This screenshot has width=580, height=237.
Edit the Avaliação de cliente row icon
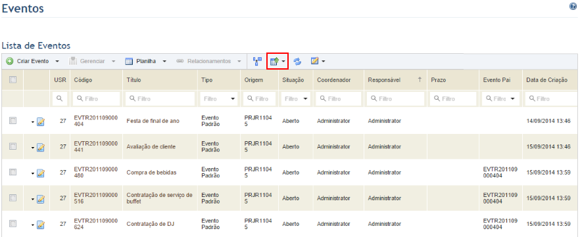coord(41,147)
